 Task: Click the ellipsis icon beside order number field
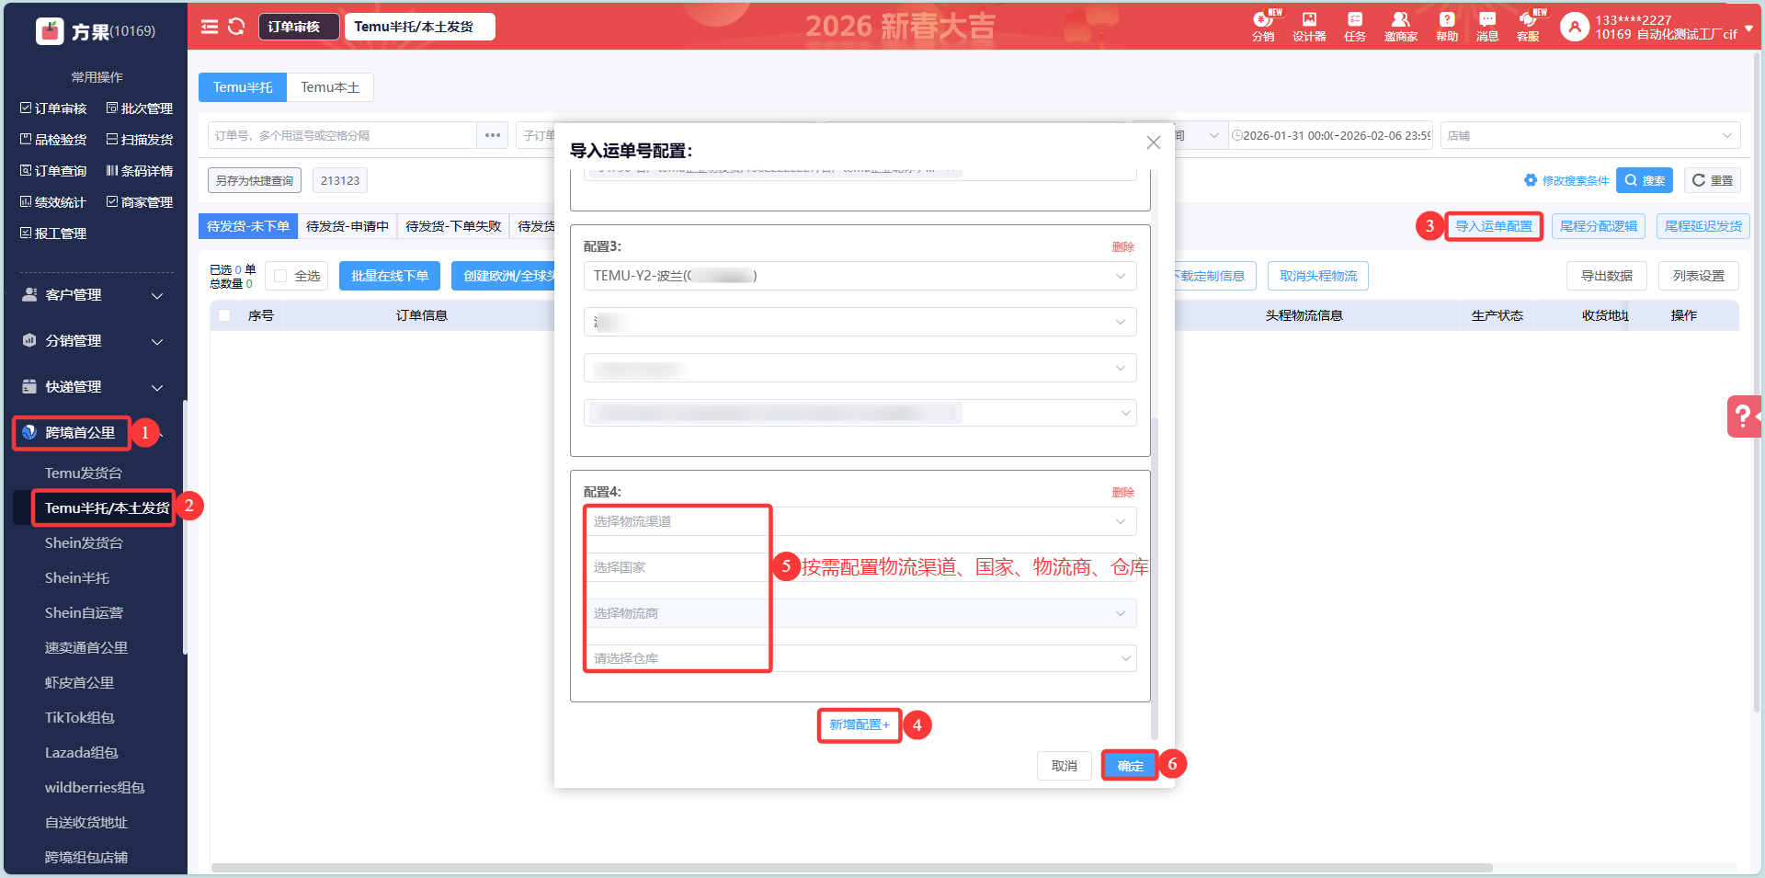493,135
